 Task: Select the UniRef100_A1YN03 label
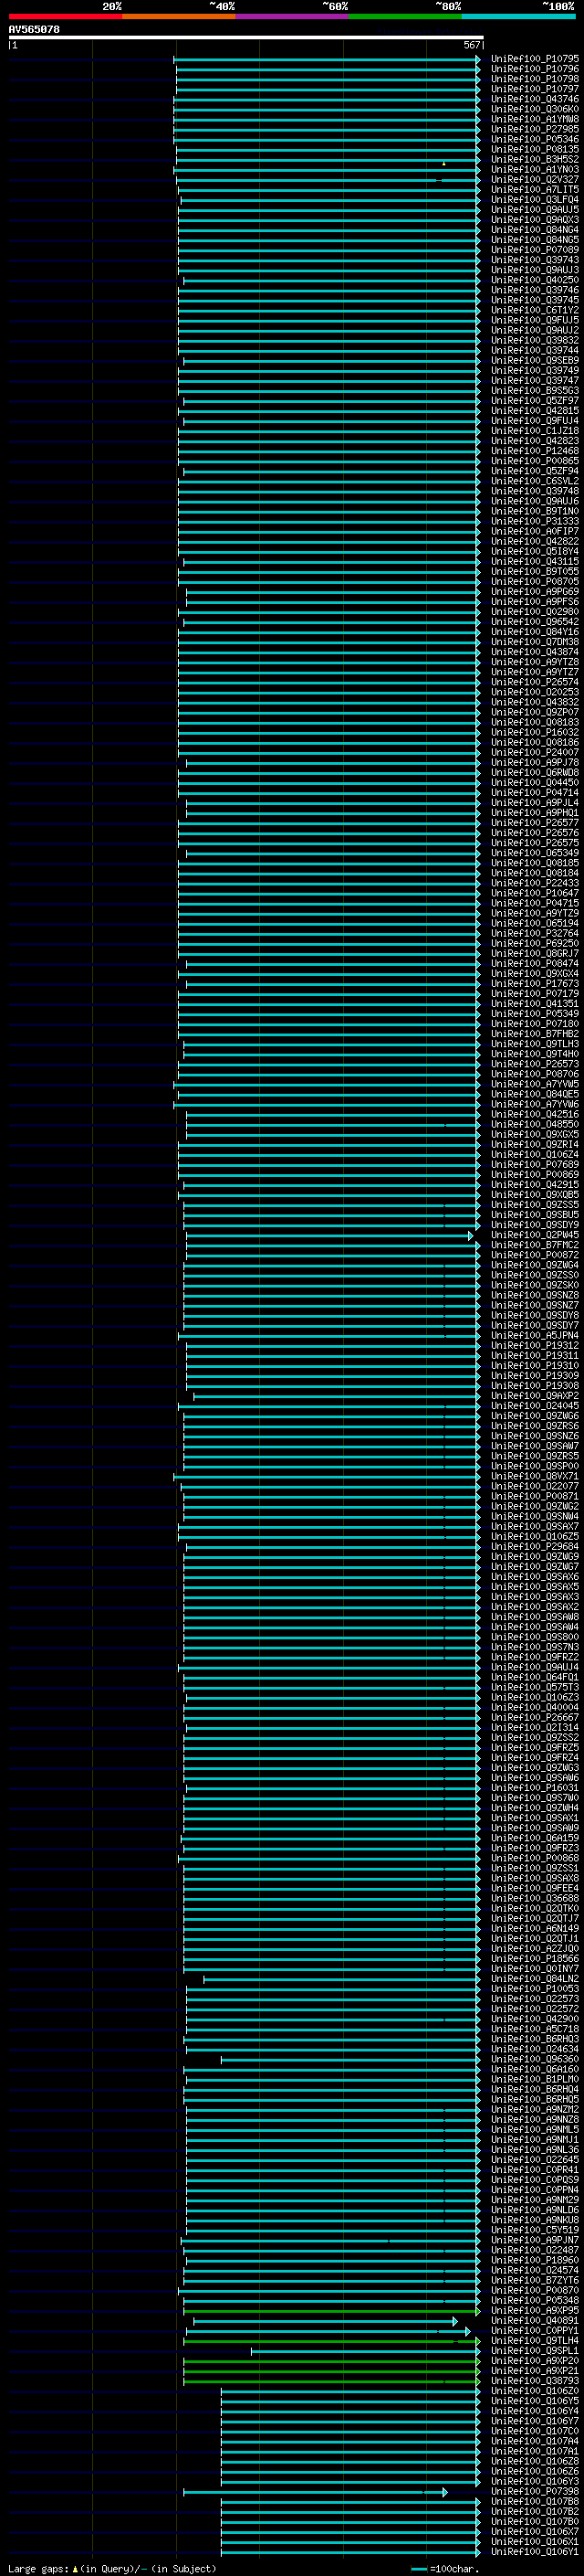pyautogui.click(x=534, y=169)
